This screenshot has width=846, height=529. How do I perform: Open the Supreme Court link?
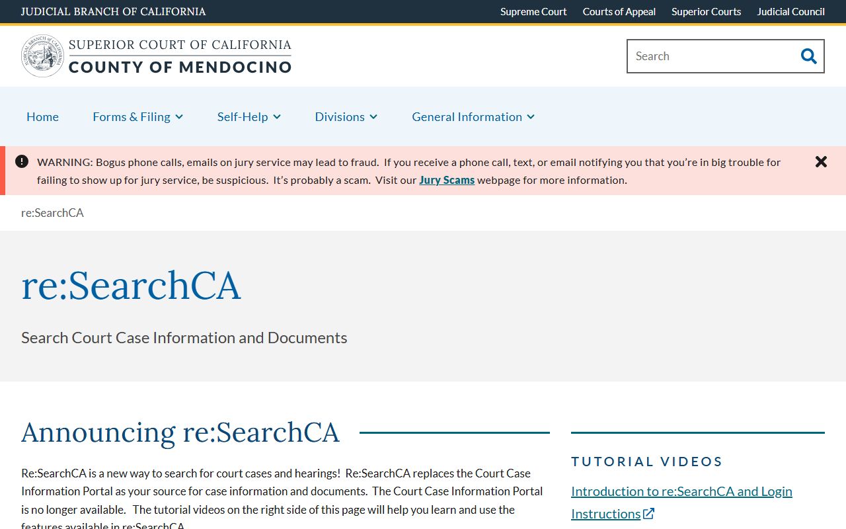pyautogui.click(x=533, y=11)
